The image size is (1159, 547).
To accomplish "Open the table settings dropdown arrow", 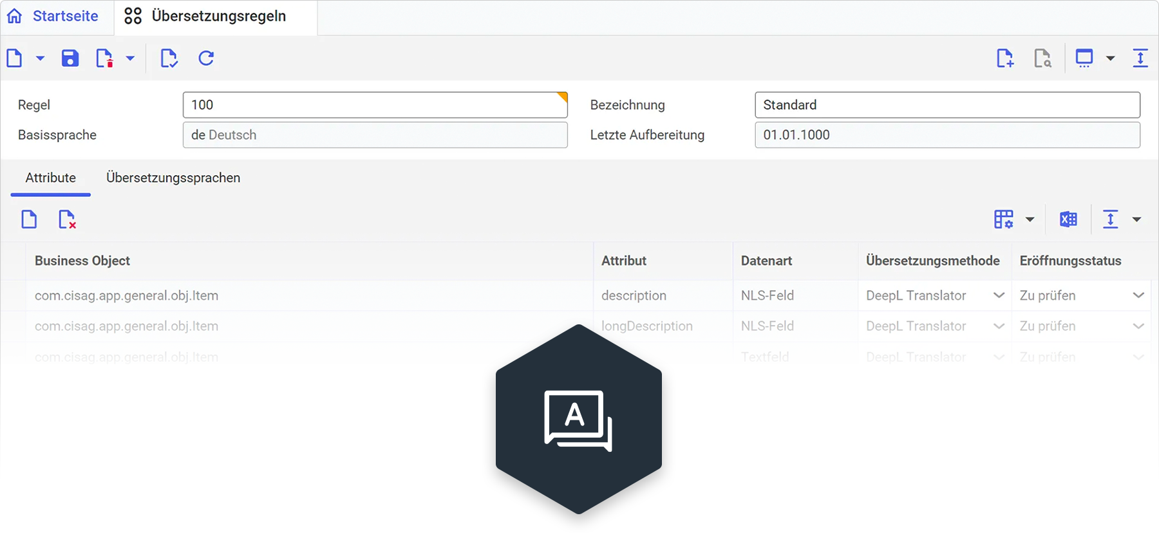I will (x=1030, y=219).
